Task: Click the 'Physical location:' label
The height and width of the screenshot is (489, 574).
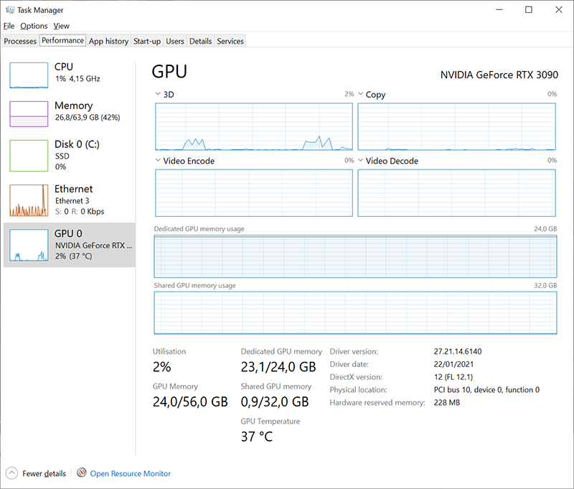Action: coord(358,390)
